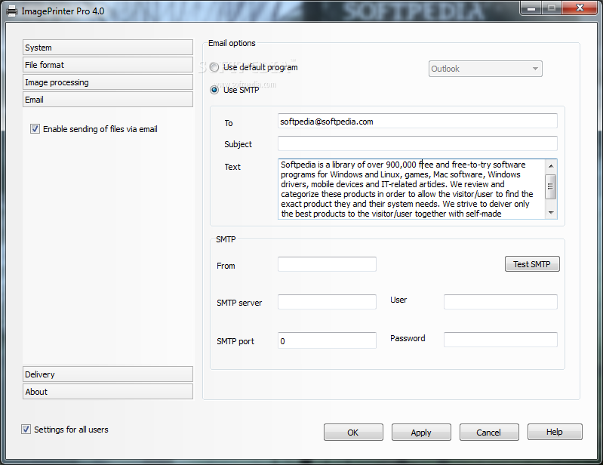Image resolution: width=603 pixels, height=465 pixels.
Task: Click the ImagePrinter Pro printer icon in title bar
Action: pyautogui.click(x=12, y=11)
